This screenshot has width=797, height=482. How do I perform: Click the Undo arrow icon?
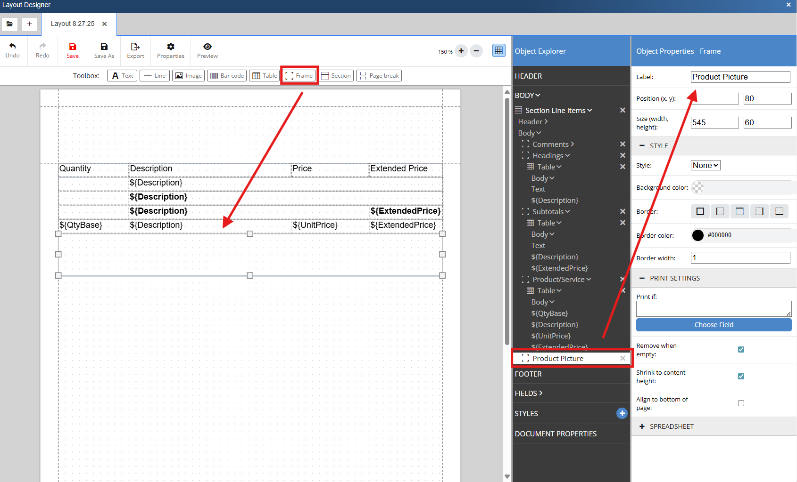click(12, 47)
